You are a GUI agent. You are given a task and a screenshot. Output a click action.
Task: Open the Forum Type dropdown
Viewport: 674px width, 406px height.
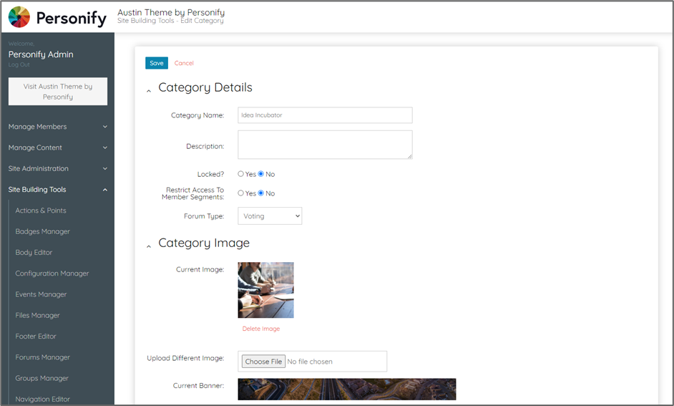click(270, 216)
